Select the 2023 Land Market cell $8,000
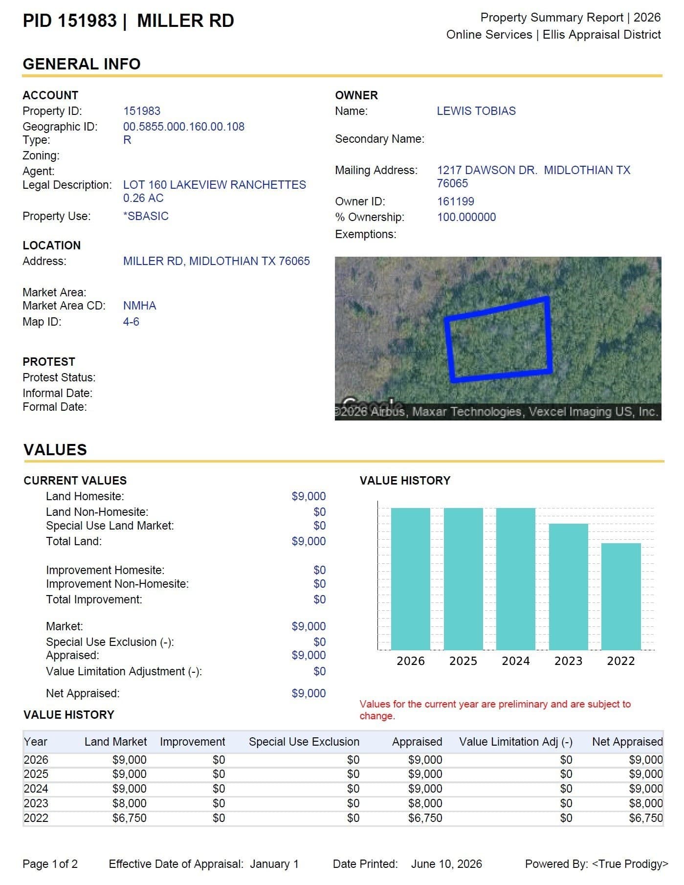 pyautogui.click(x=130, y=803)
